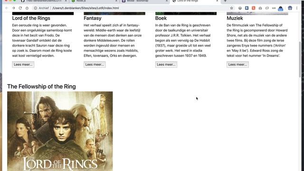
Task: Go back using the browser back arrow
Action: (x=7, y=8)
